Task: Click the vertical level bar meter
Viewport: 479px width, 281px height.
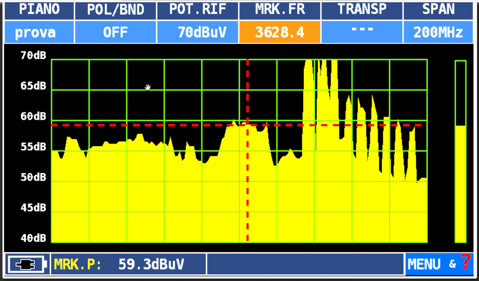Action: (x=460, y=151)
